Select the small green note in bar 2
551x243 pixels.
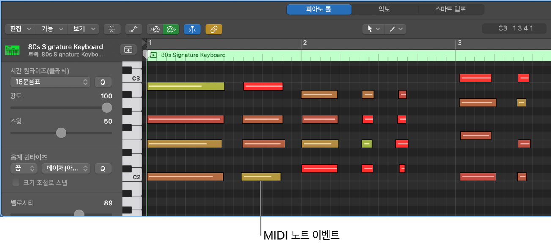click(367, 144)
